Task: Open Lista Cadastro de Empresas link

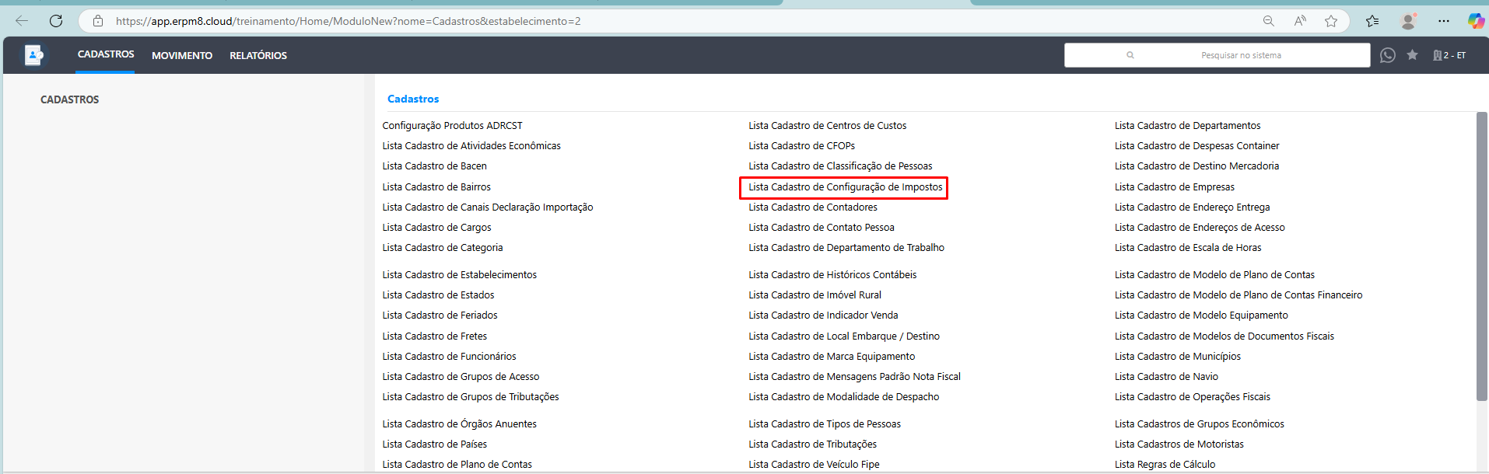Action: pos(1174,187)
